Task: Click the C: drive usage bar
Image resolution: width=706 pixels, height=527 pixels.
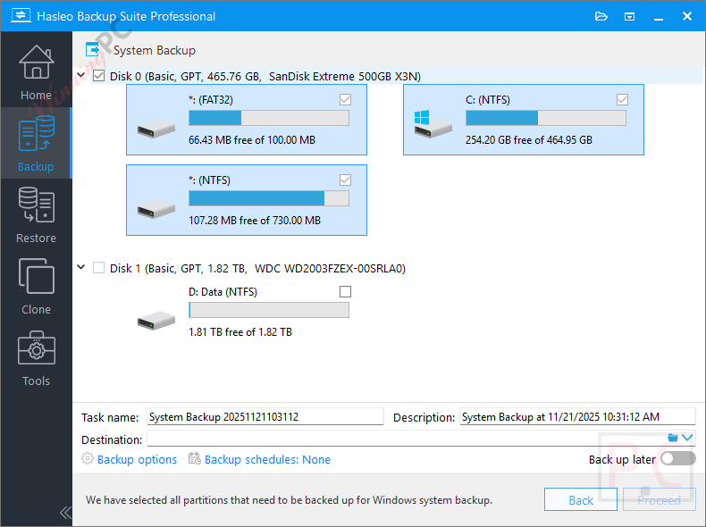Action: click(x=546, y=118)
